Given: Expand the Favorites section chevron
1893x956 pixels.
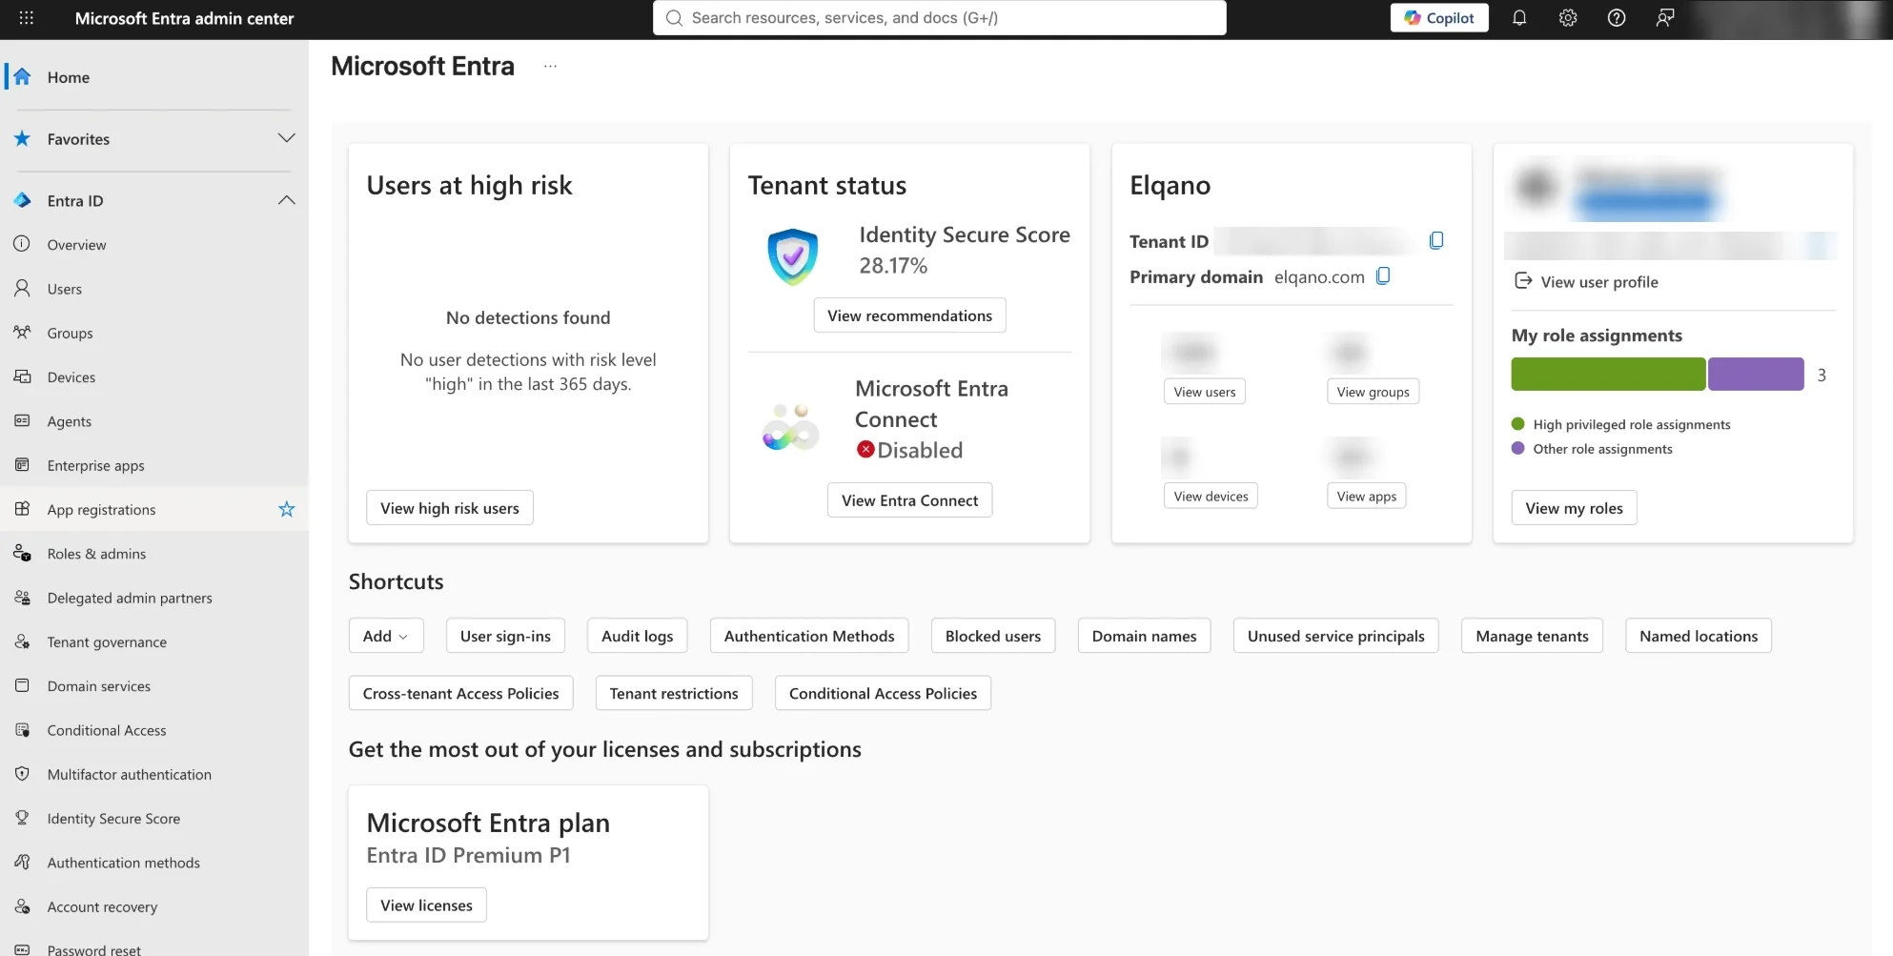Looking at the screenshot, I should [x=286, y=138].
